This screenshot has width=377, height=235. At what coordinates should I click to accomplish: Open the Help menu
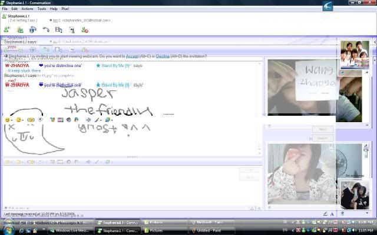pyautogui.click(x=54, y=9)
